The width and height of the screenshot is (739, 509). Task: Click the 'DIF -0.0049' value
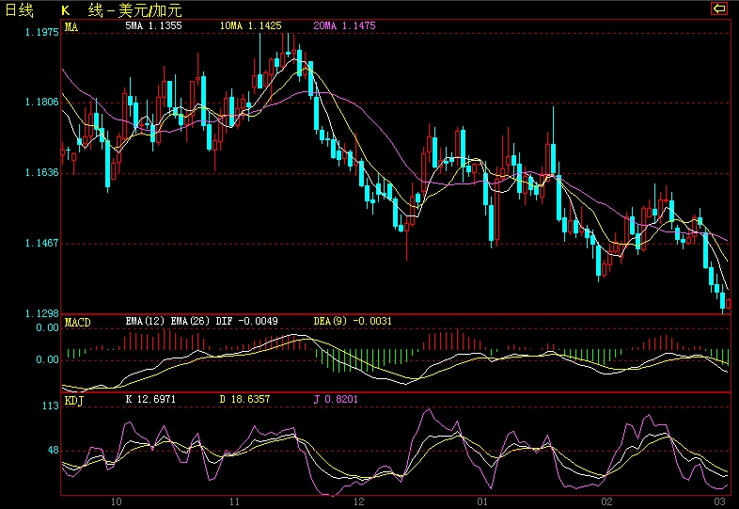[x=247, y=321]
